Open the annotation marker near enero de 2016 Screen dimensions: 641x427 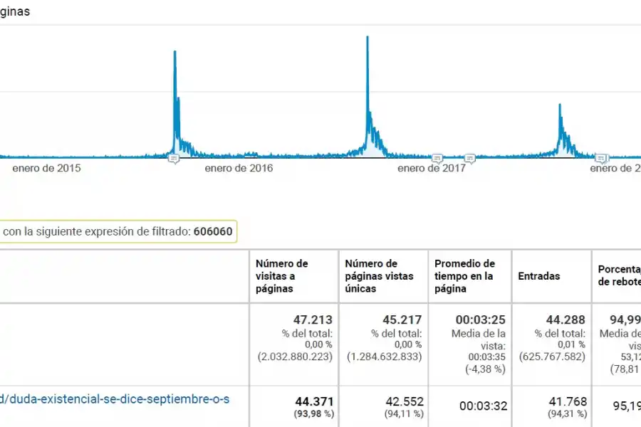(x=174, y=158)
